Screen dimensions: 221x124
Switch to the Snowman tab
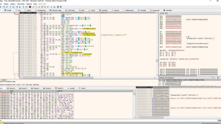click(155, 10)
